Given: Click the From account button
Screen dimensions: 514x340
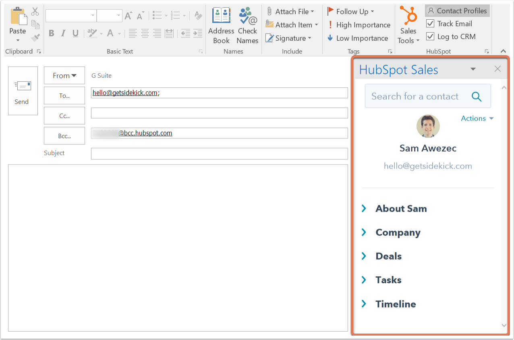Looking at the screenshot, I should tap(64, 76).
